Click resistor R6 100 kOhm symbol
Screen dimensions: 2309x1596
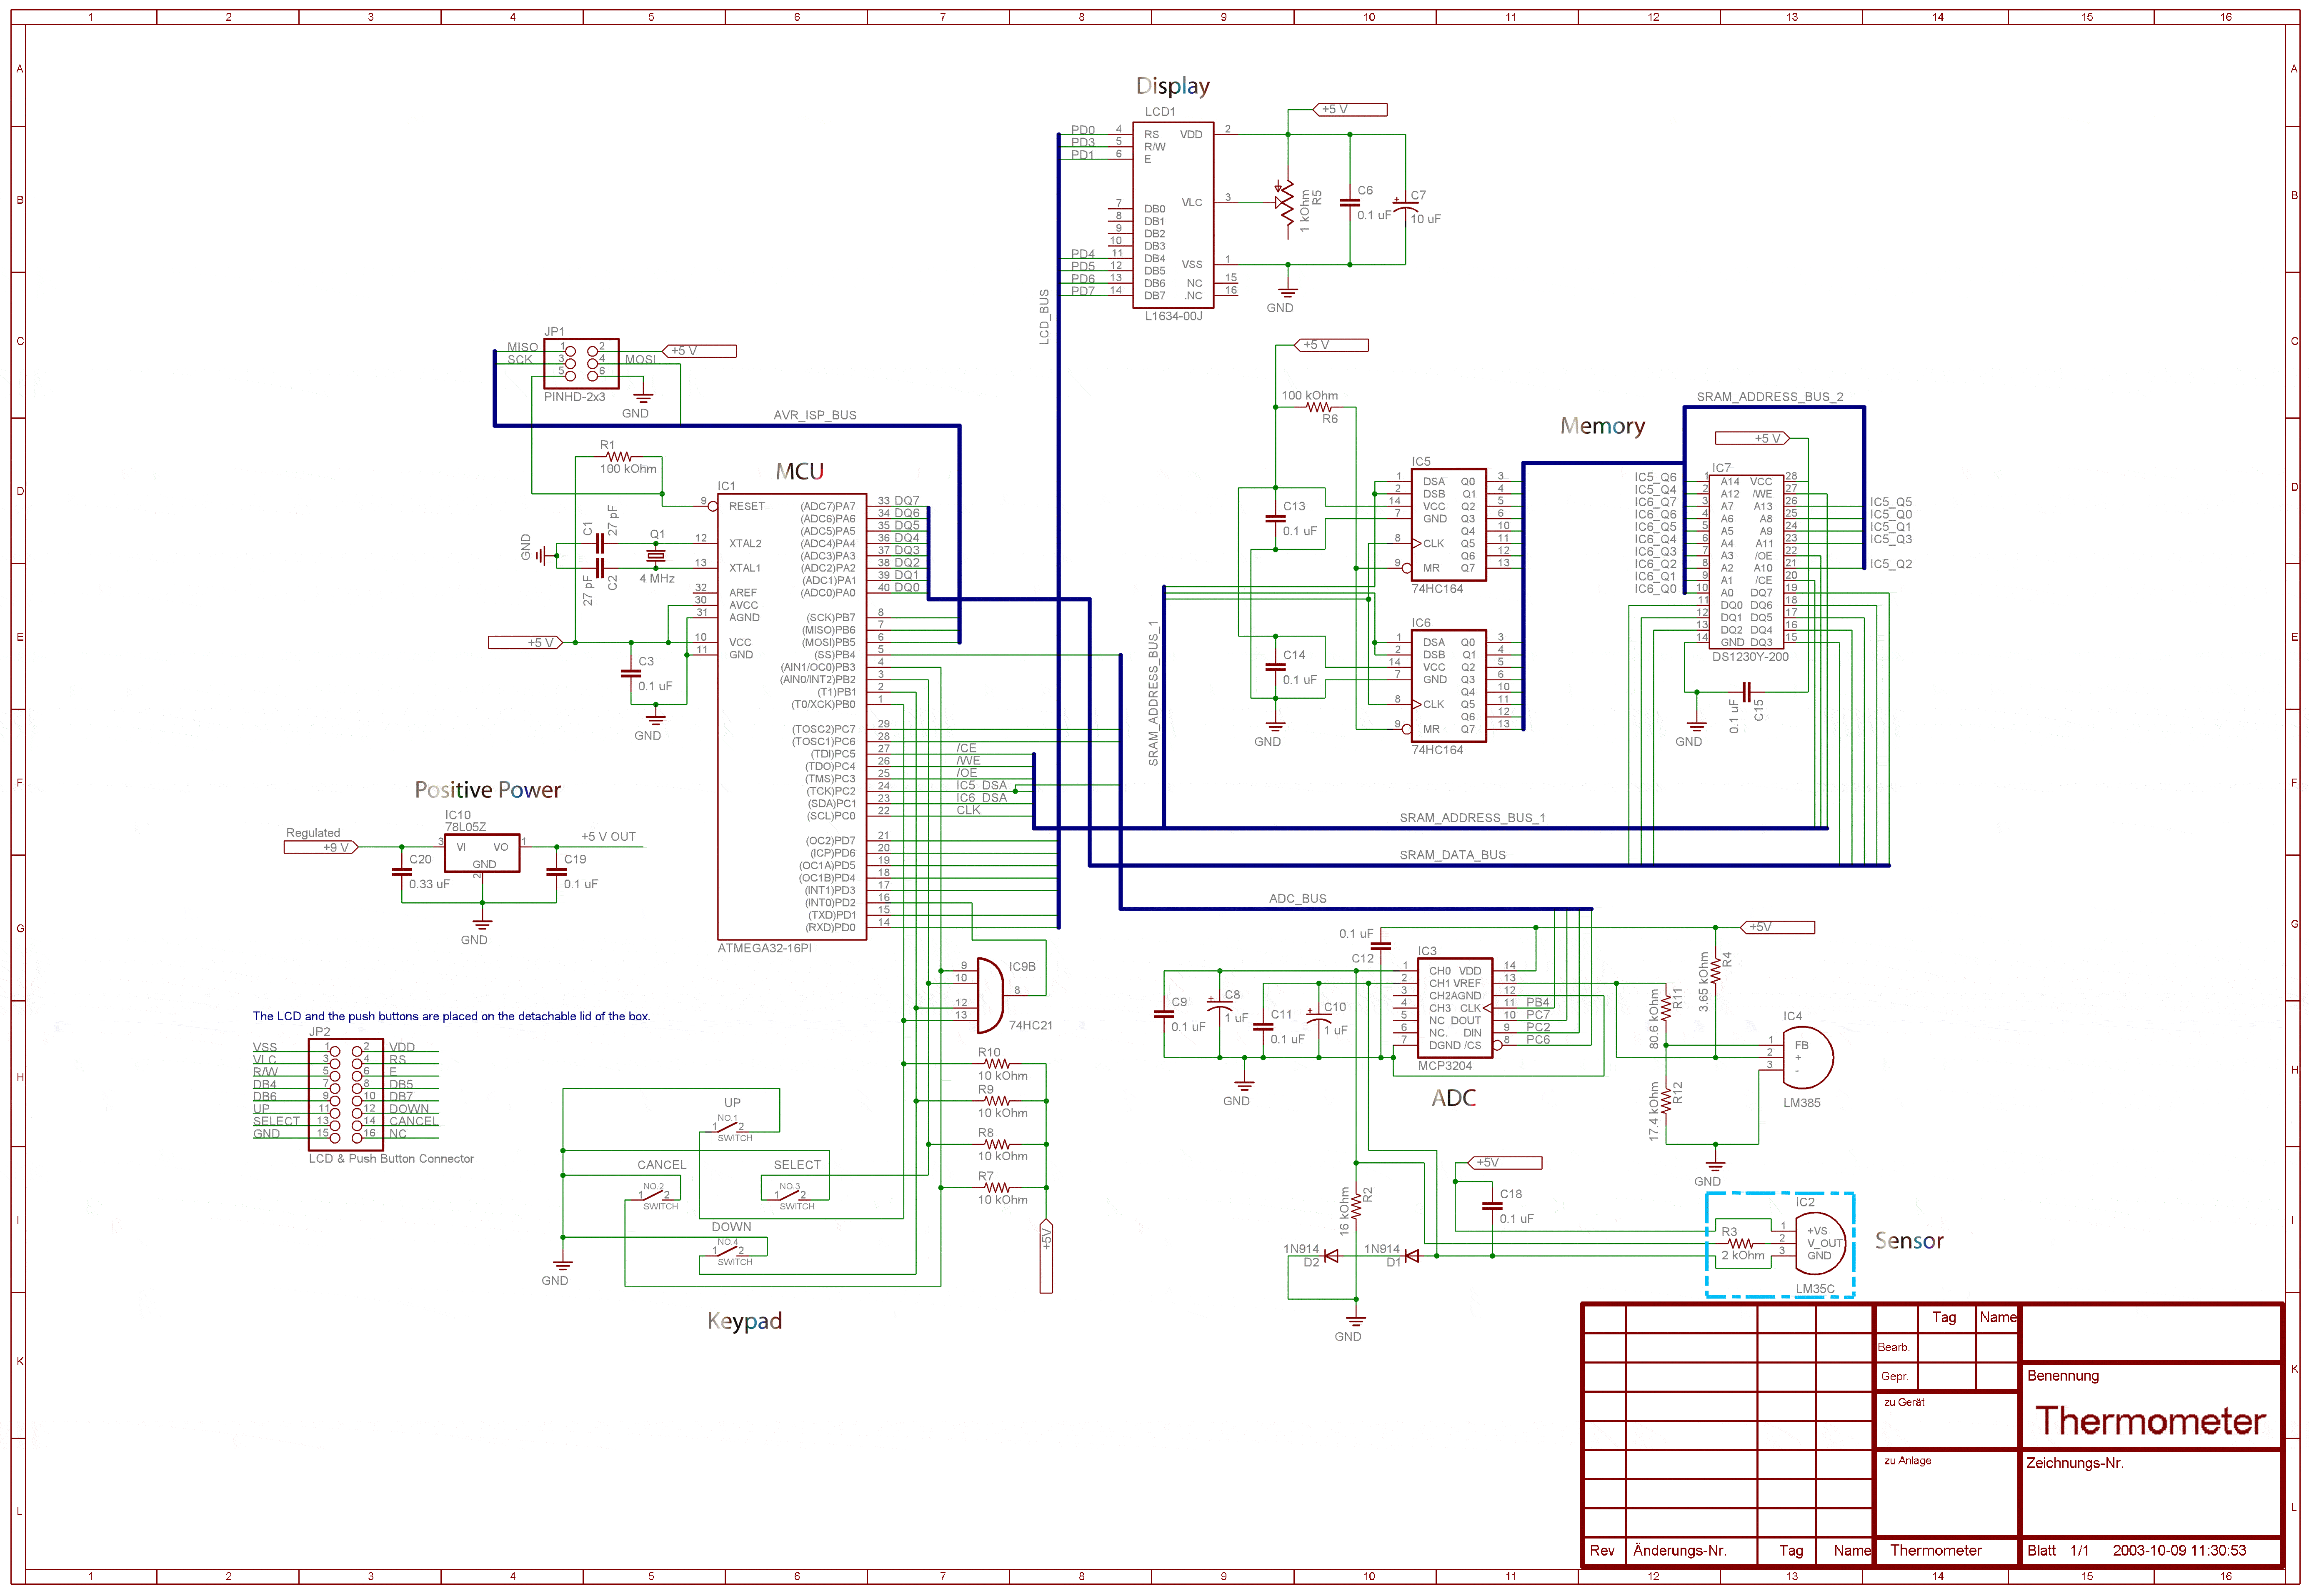click(x=1319, y=407)
